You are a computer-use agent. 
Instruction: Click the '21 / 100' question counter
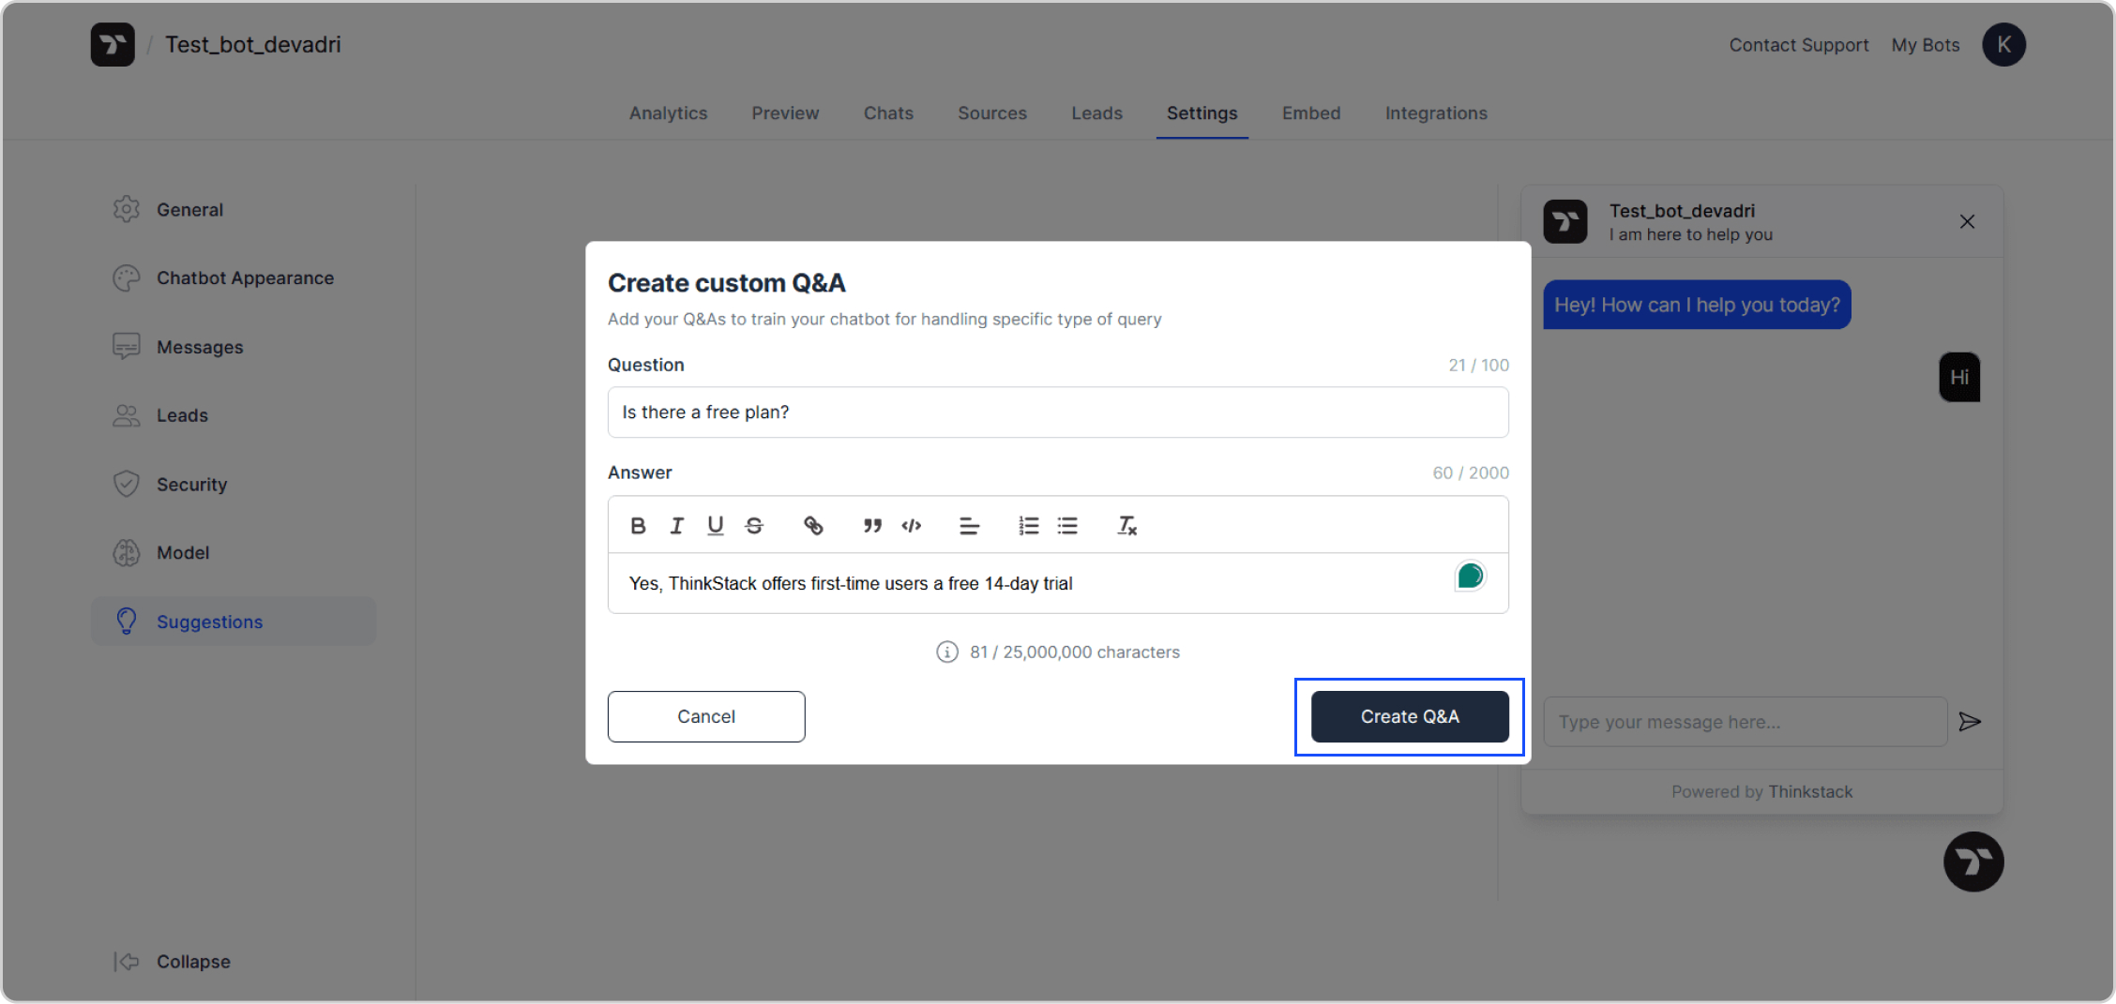[1478, 366]
